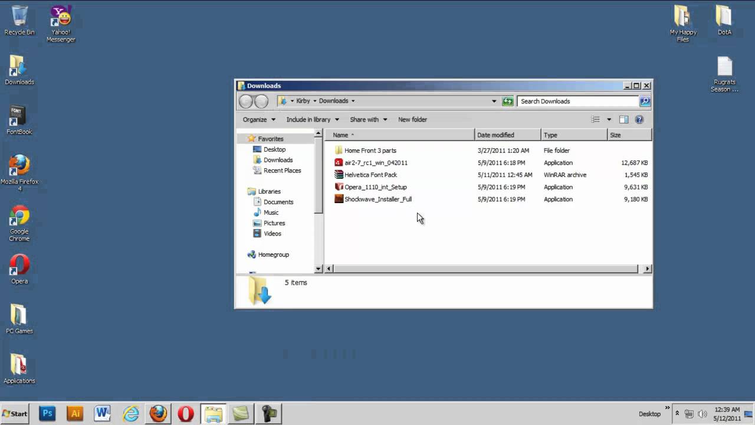Screen dimensions: 755x425
Task: Expand the Desktop toolbar chevron
Action: tap(668, 408)
